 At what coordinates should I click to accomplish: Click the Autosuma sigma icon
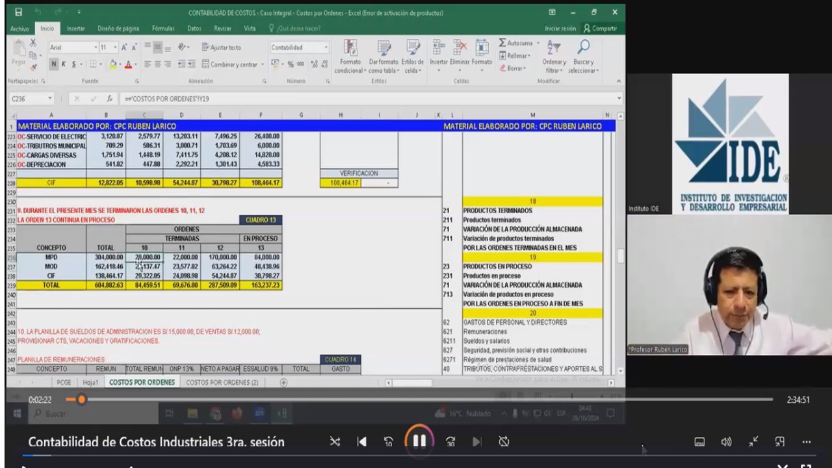pos(502,43)
